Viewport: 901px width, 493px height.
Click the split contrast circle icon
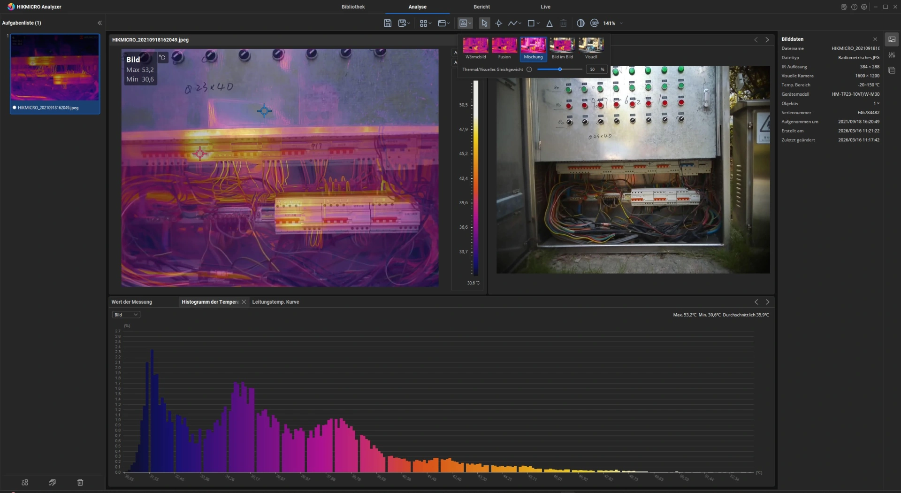click(580, 23)
